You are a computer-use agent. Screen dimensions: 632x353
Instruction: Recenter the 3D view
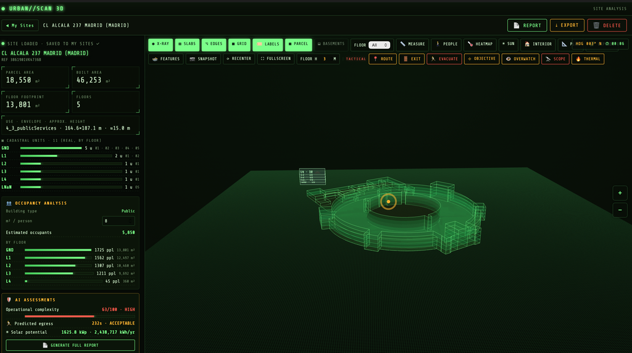pos(239,59)
